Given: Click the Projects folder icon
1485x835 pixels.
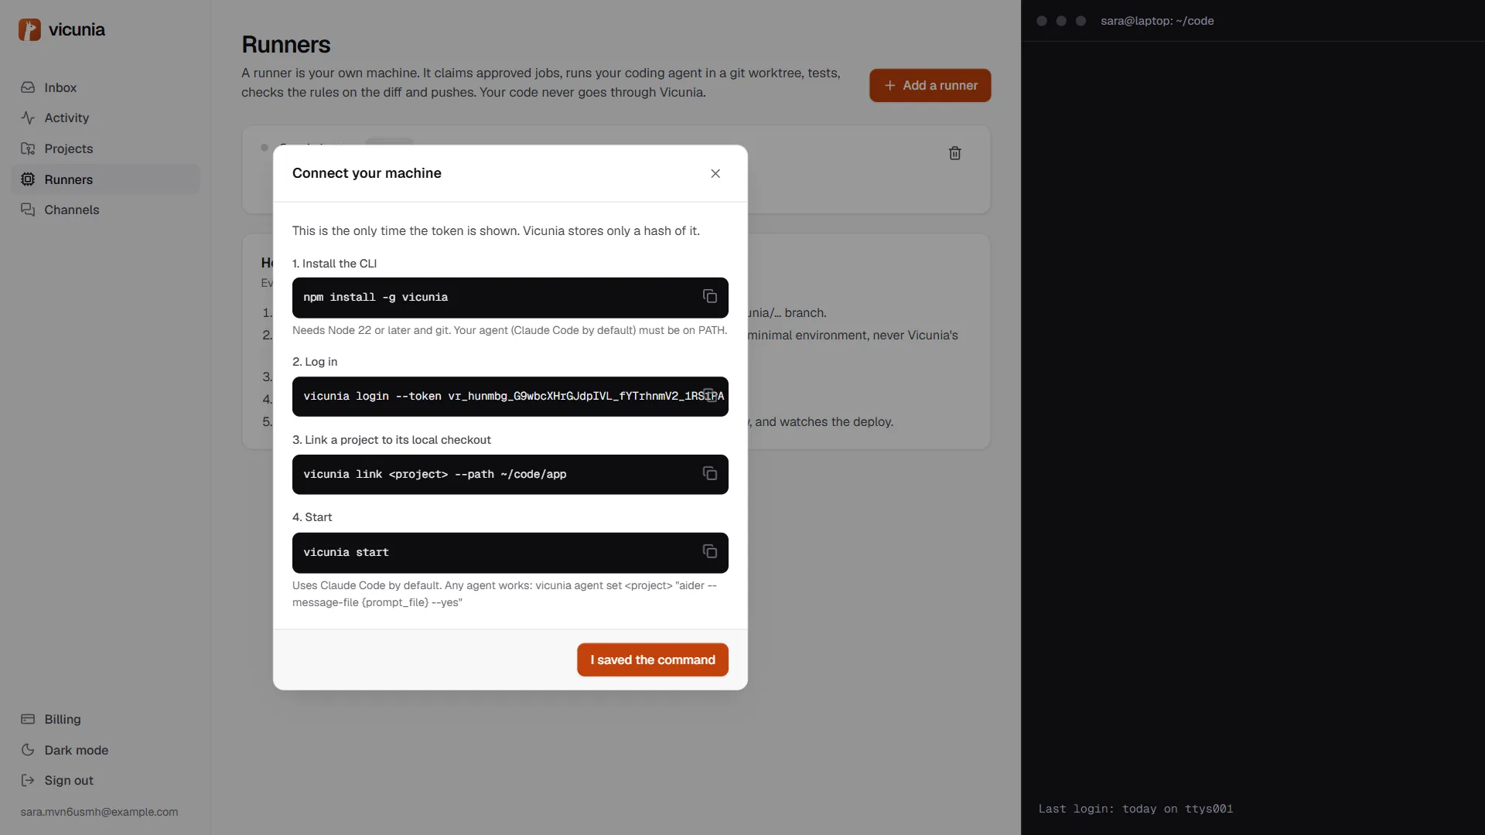Looking at the screenshot, I should point(28,148).
